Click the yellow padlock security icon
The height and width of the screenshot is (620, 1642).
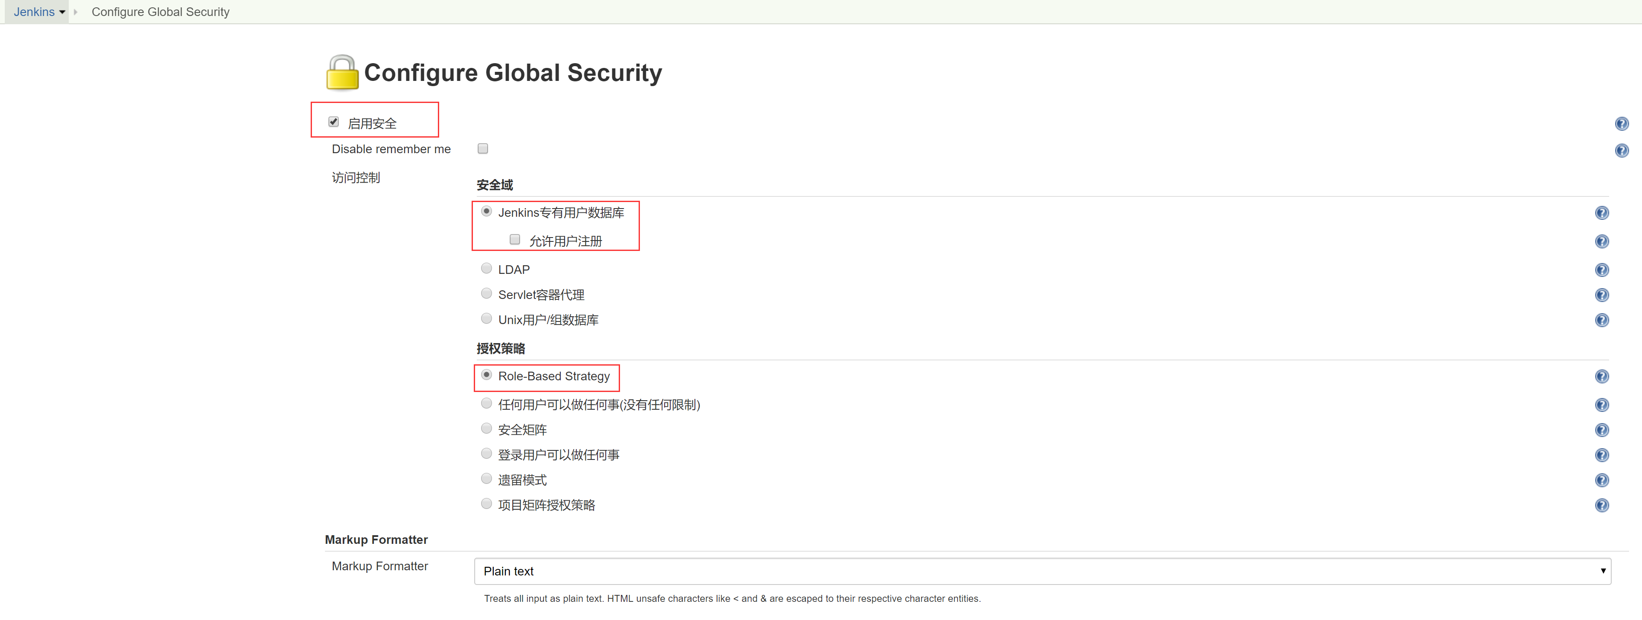[x=342, y=73]
